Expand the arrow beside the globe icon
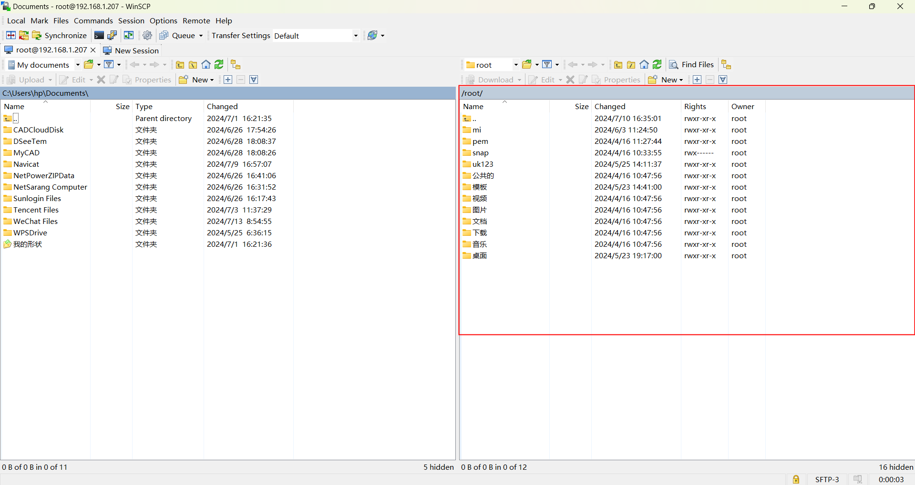 [x=382, y=36]
